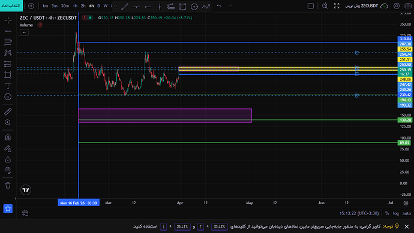Open chart settings hexagon icon
This screenshot has height=233, width=414.
[397, 6]
